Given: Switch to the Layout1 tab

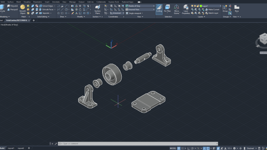Looking at the screenshot, I should point(11,148).
